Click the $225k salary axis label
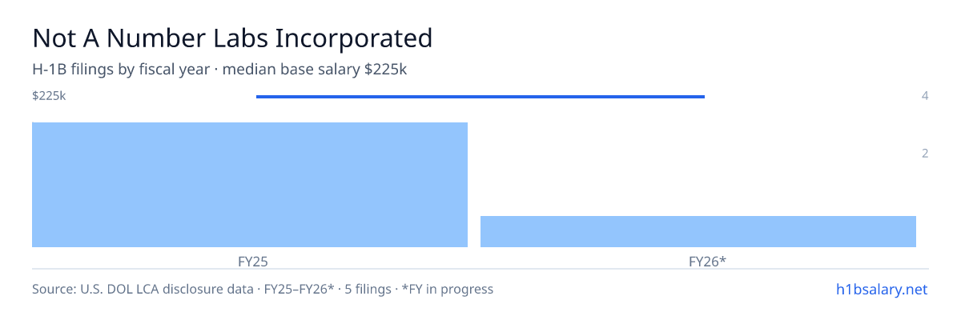 [49, 96]
